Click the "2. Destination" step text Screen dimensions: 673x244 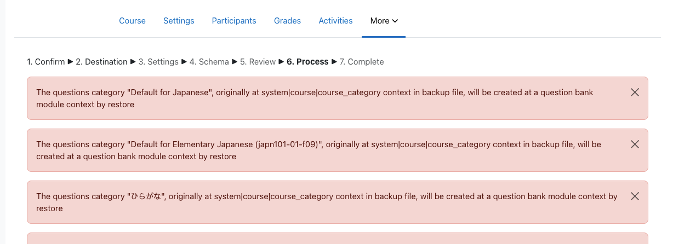coord(101,62)
